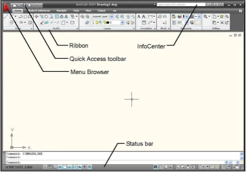Click the InfoCenter keyword search field
The width and height of the screenshot is (248, 177).
181,4
